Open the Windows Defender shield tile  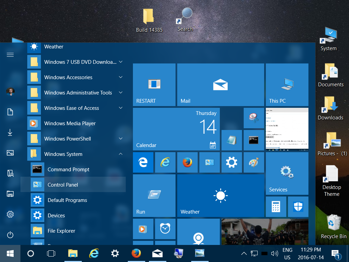(x=298, y=207)
